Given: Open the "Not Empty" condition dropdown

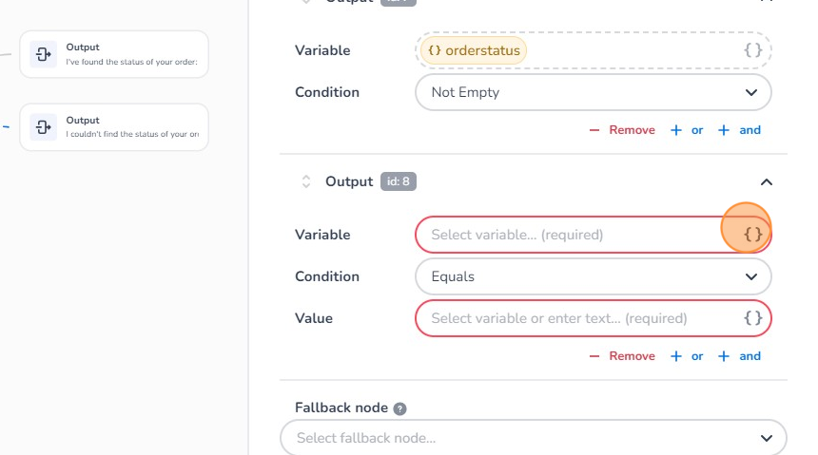Looking at the screenshot, I should tap(593, 92).
